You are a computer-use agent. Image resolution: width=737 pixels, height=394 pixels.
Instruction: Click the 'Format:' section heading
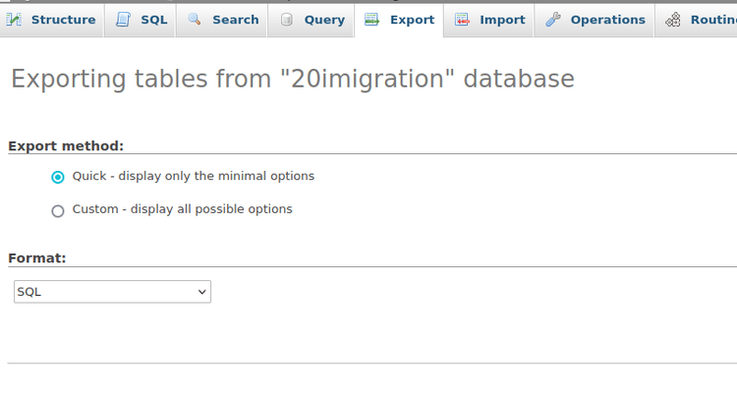tap(37, 258)
